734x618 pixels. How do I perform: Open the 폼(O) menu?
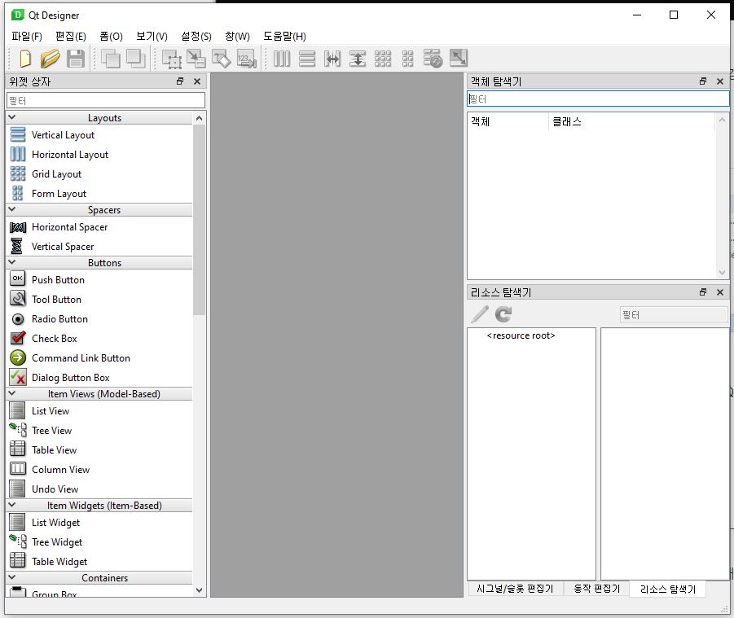pyautogui.click(x=111, y=36)
